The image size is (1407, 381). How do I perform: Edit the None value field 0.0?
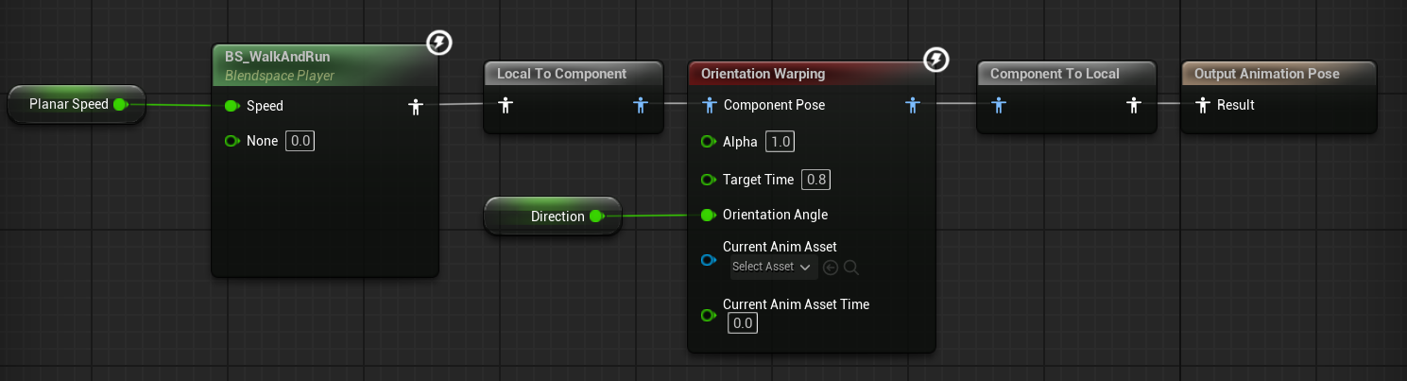point(300,141)
